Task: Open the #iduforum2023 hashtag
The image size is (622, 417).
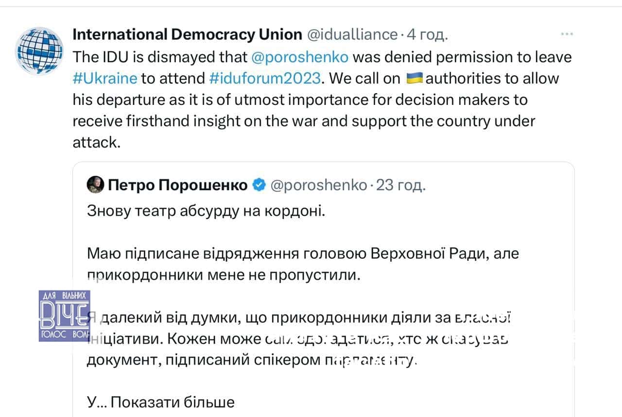Action: pyautogui.click(x=266, y=78)
